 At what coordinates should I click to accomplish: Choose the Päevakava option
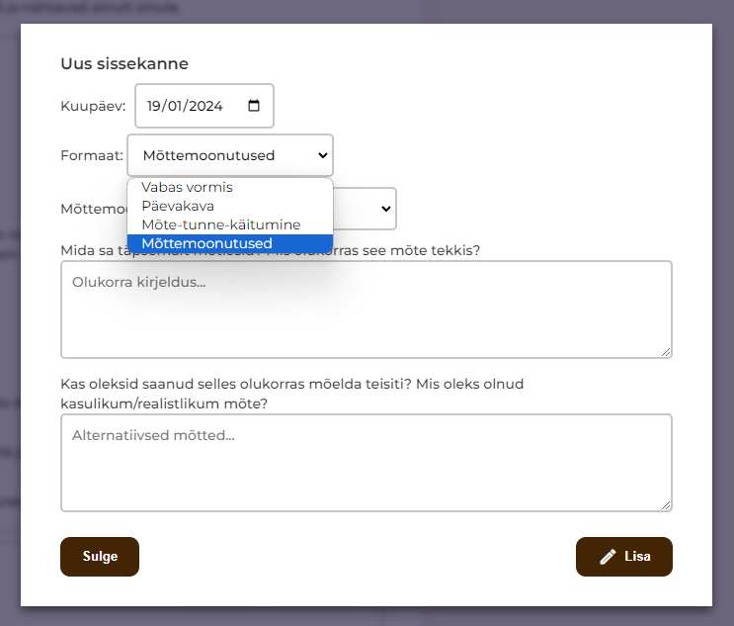(x=178, y=206)
